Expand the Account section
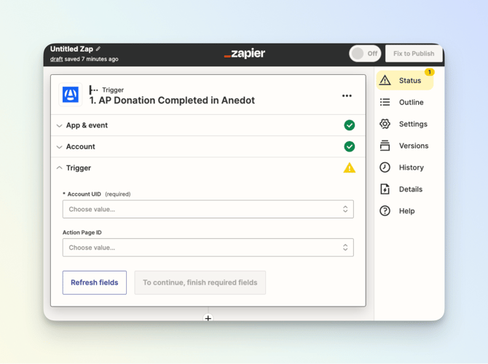The image size is (488, 364). (x=208, y=146)
